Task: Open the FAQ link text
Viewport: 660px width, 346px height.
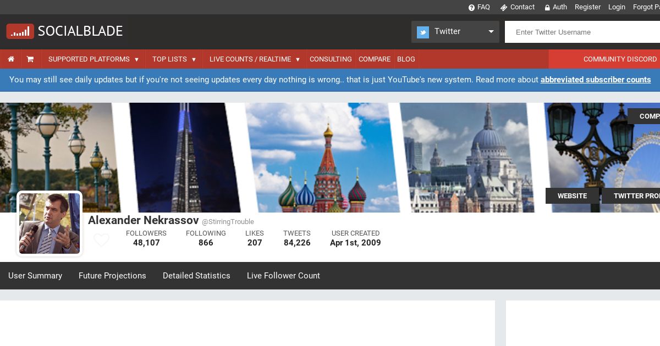Action: tap(483, 7)
